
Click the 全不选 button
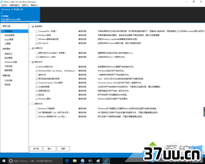point(36,149)
